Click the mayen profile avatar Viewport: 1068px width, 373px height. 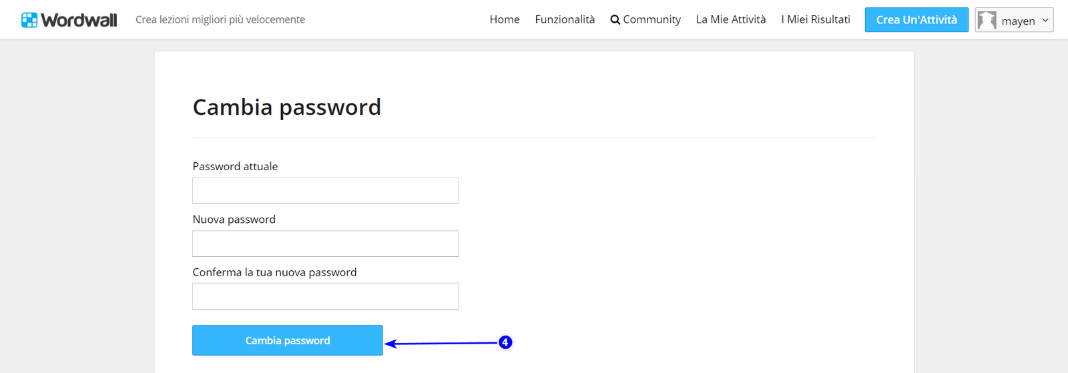(987, 20)
